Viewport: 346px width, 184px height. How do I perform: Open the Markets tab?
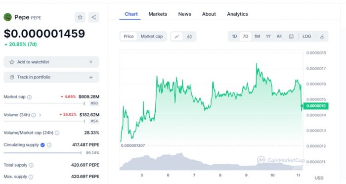(158, 14)
